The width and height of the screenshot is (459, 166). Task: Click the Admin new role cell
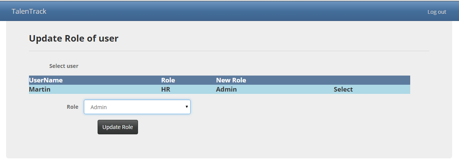pos(226,90)
